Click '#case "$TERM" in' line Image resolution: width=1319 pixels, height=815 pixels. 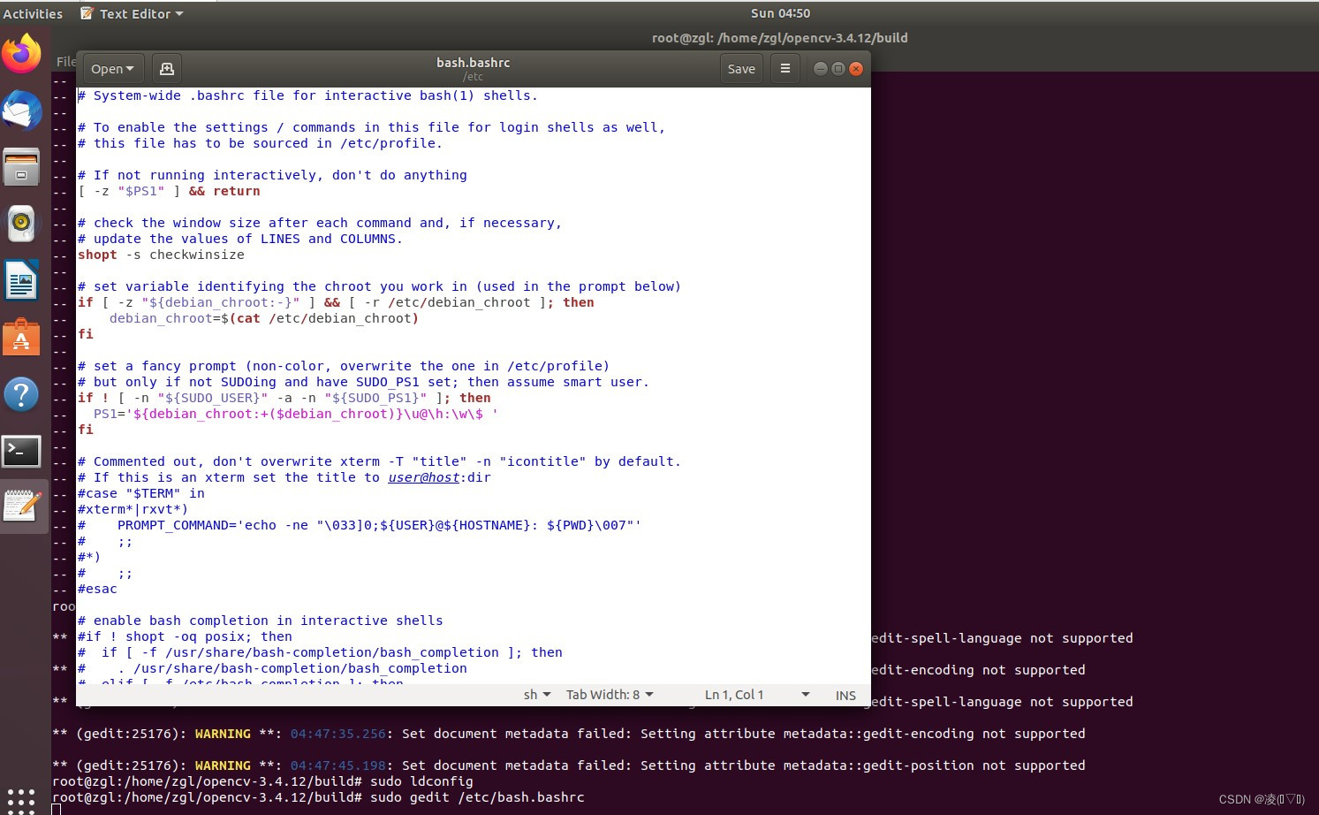(141, 493)
